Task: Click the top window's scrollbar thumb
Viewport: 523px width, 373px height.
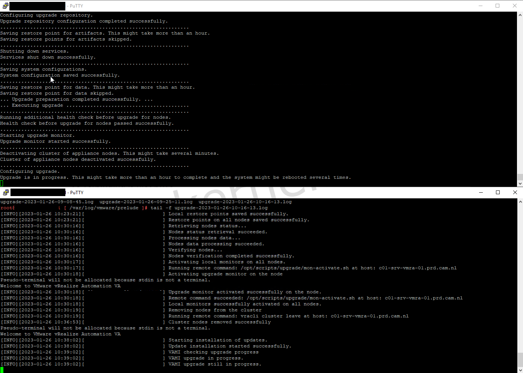Action: point(520,177)
